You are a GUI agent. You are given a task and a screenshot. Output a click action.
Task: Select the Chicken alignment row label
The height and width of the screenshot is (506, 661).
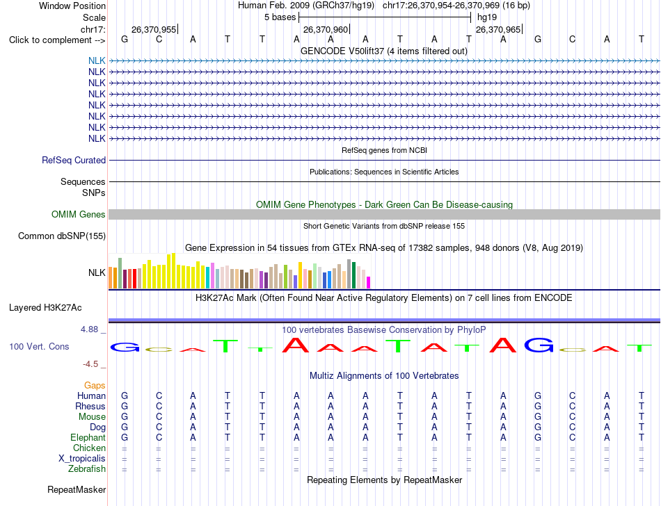[89, 448]
